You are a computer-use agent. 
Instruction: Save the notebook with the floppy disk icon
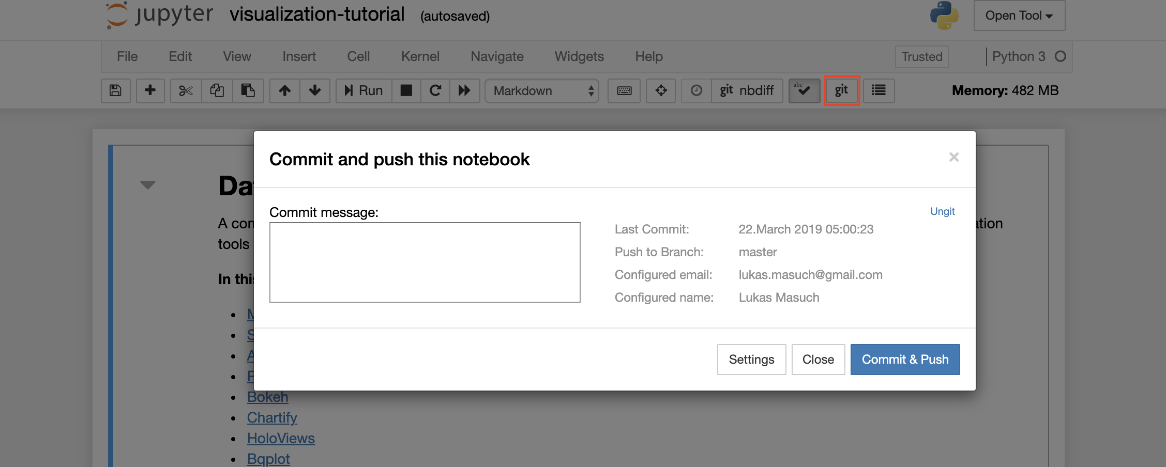coord(115,90)
